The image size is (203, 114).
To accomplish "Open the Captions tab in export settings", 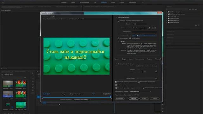I will (149, 59).
